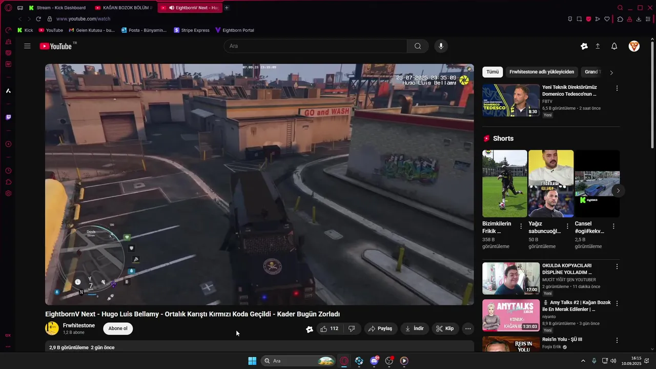Screen dimensions: 656x369
Task: Open Easy Setup sliders icon
Action: 648,19
